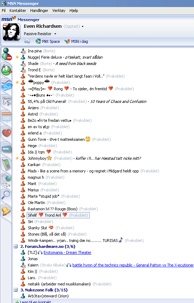The width and height of the screenshot is (194, 303).
Task: Click the Erotomania - Dream Theater song link
Action: click(67, 252)
